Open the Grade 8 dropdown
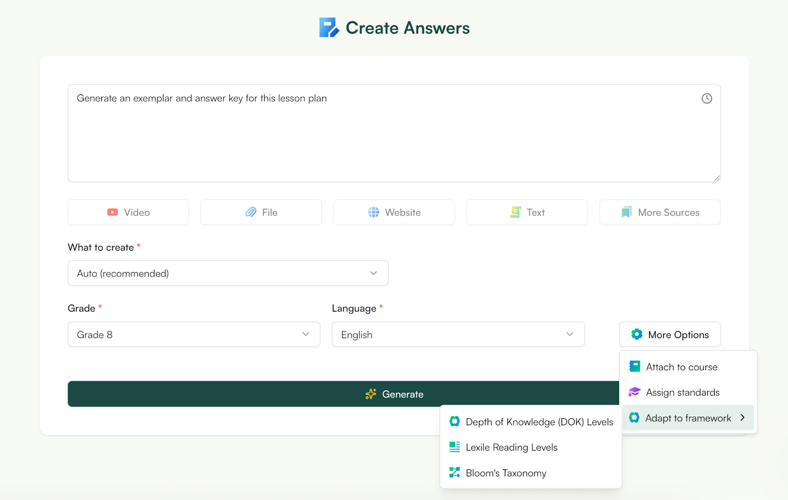The height and width of the screenshot is (500, 788). pyautogui.click(x=194, y=334)
